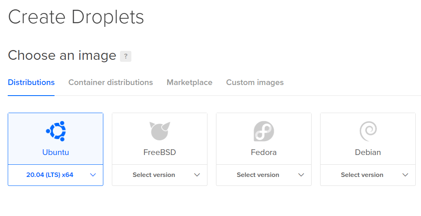Click the Fedora logo icon

pos(264,131)
